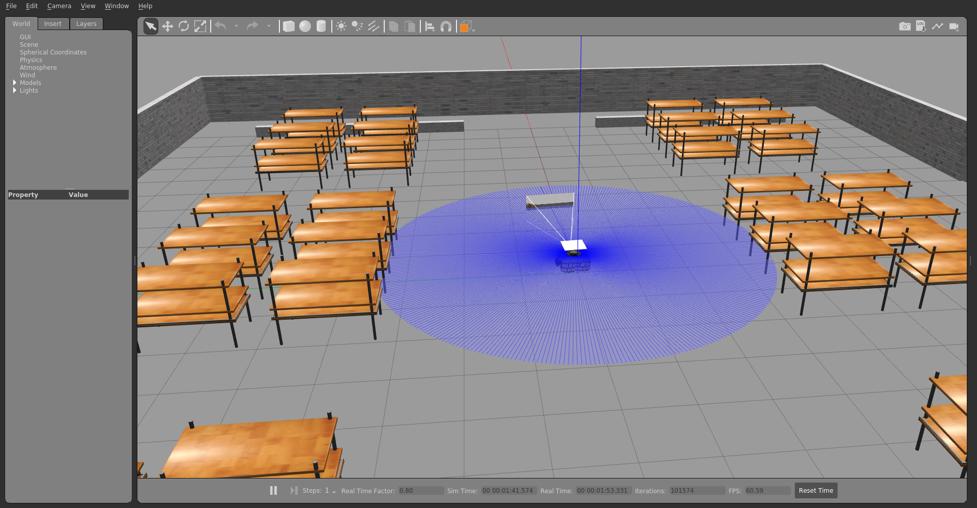Insert a cylinder shape
The height and width of the screenshot is (508, 977).
321,26
